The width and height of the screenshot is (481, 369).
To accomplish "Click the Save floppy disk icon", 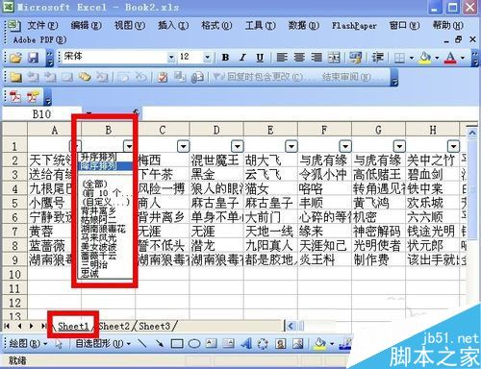I will pos(33,58).
